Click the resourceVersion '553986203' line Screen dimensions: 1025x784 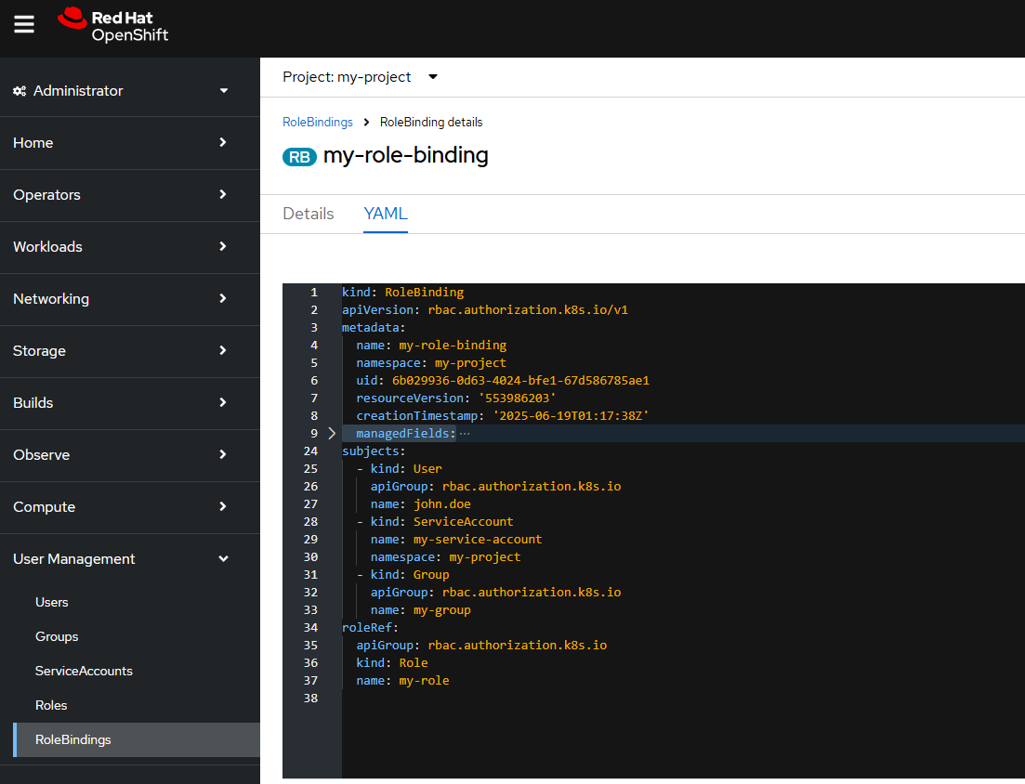(x=456, y=398)
